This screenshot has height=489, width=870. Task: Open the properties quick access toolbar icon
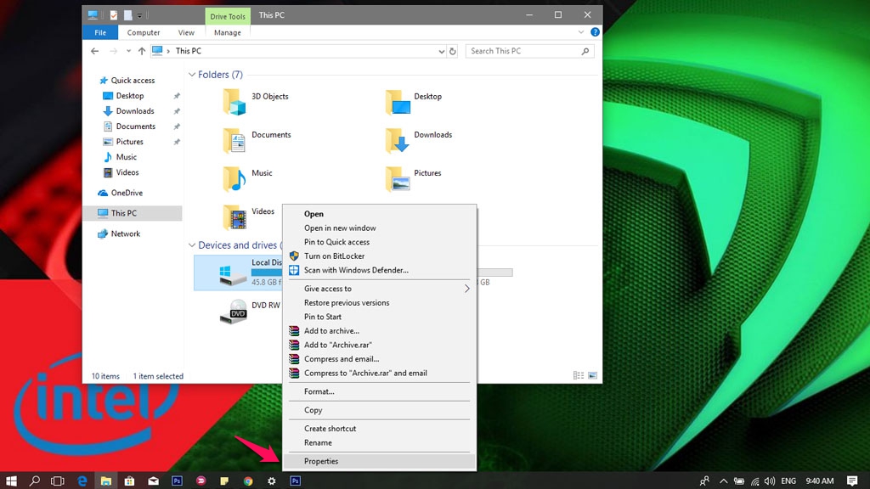click(114, 15)
